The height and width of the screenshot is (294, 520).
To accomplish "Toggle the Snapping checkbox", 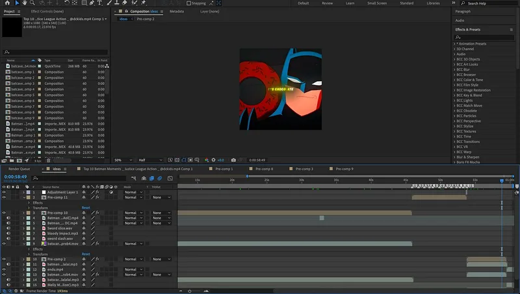I will point(188,3).
